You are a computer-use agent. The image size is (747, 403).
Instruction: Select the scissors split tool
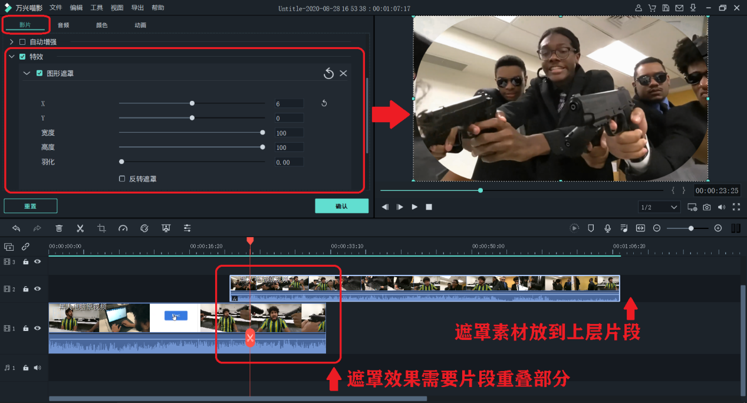click(x=80, y=228)
